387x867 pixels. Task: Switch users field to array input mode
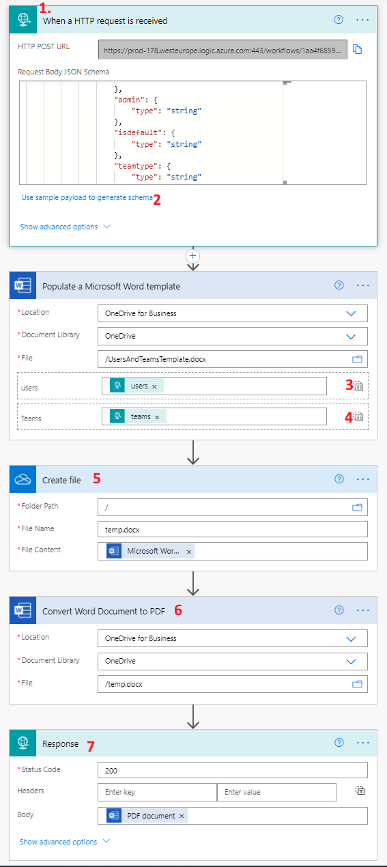coord(359,386)
